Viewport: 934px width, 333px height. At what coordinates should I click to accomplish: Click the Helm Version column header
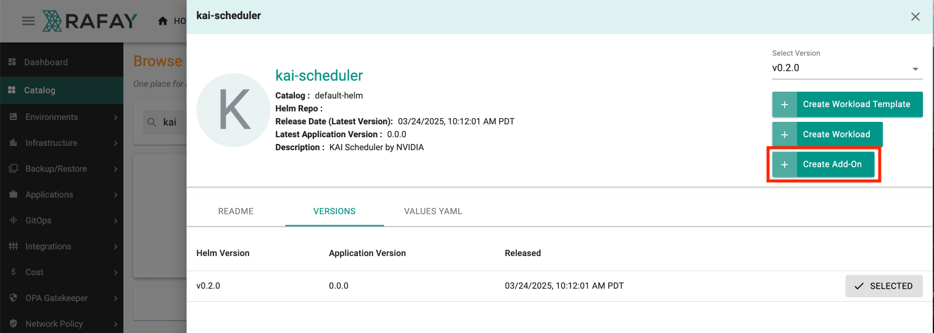point(223,253)
